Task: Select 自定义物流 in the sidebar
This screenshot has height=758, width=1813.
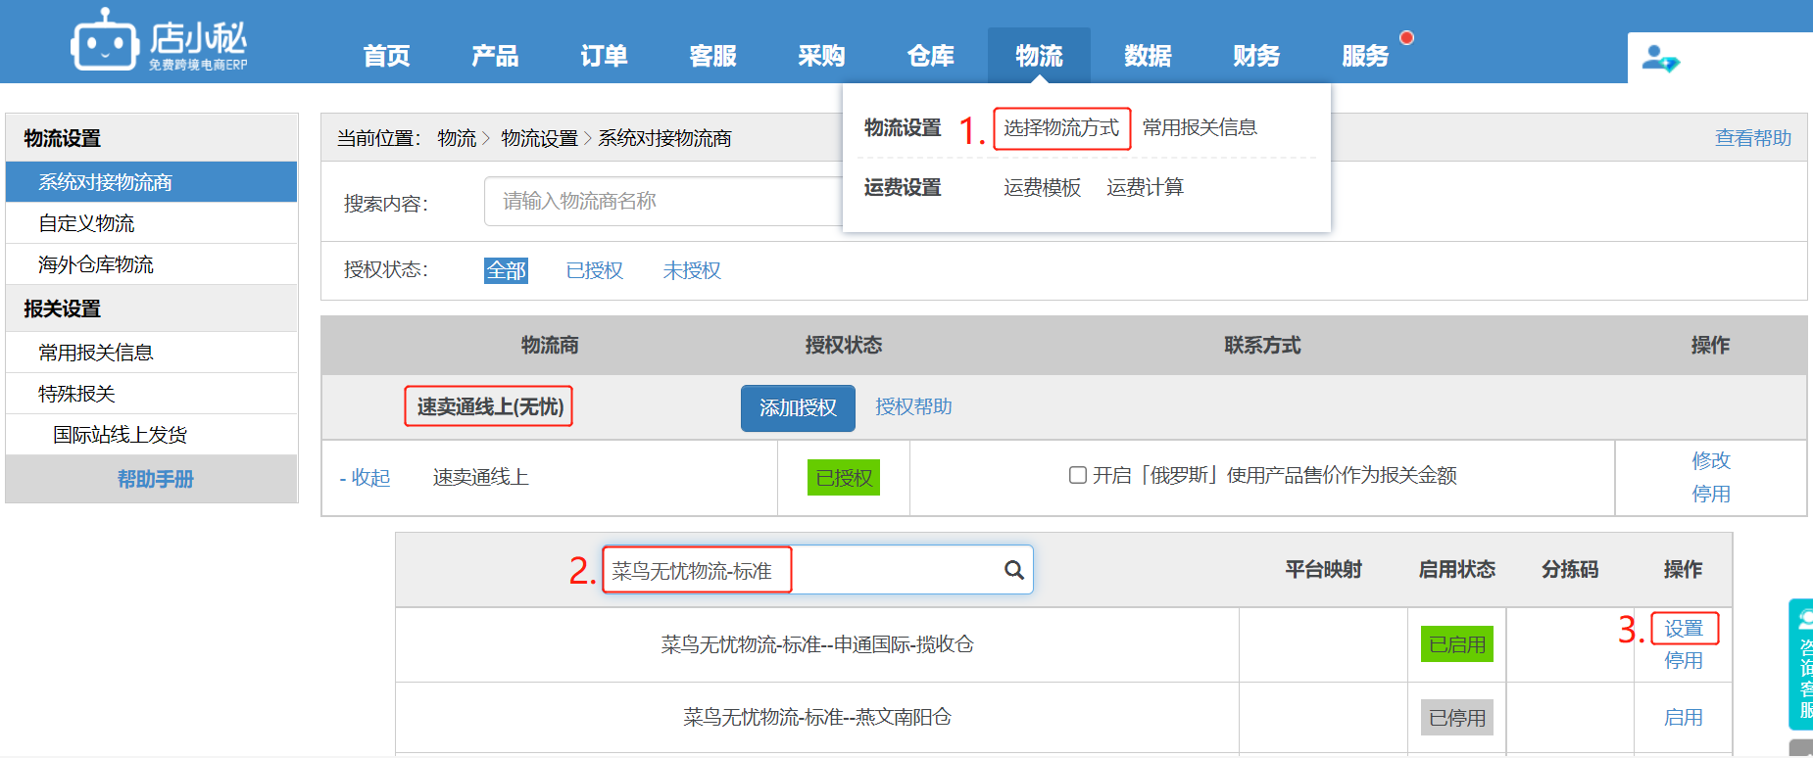Action: click(x=87, y=223)
